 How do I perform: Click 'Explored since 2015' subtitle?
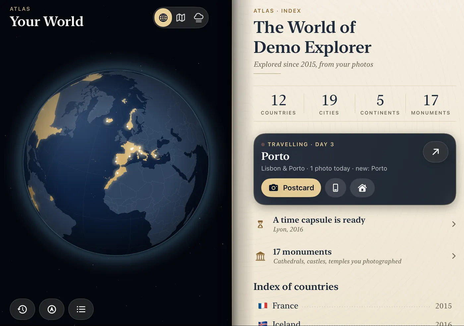pyautogui.click(x=313, y=64)
